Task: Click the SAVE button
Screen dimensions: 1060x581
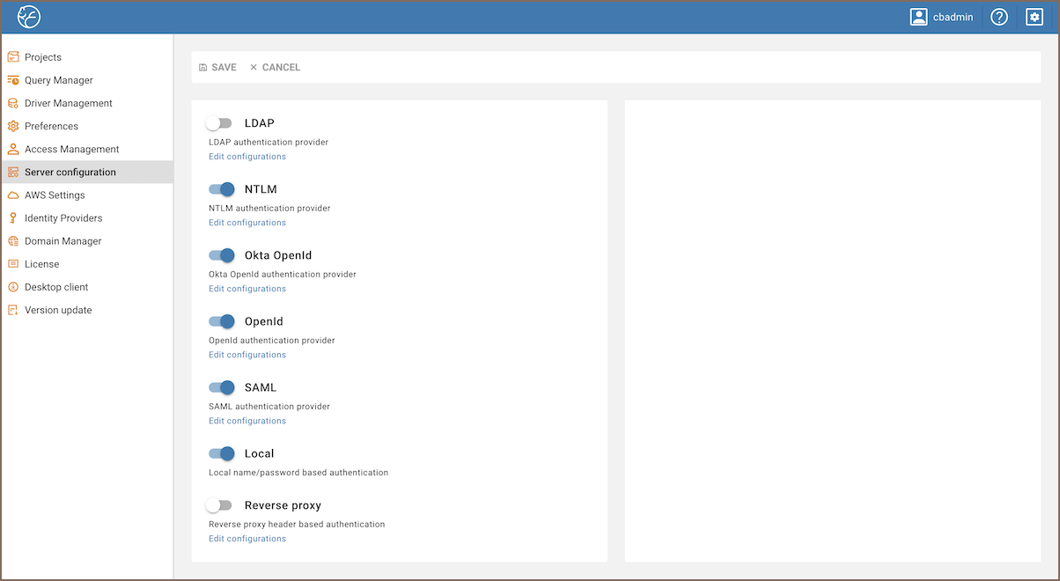Action: coord(217,67)
